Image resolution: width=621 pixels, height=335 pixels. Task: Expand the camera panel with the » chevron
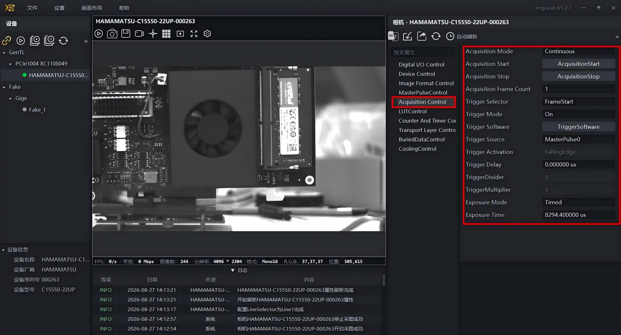(x=617, y=37)
